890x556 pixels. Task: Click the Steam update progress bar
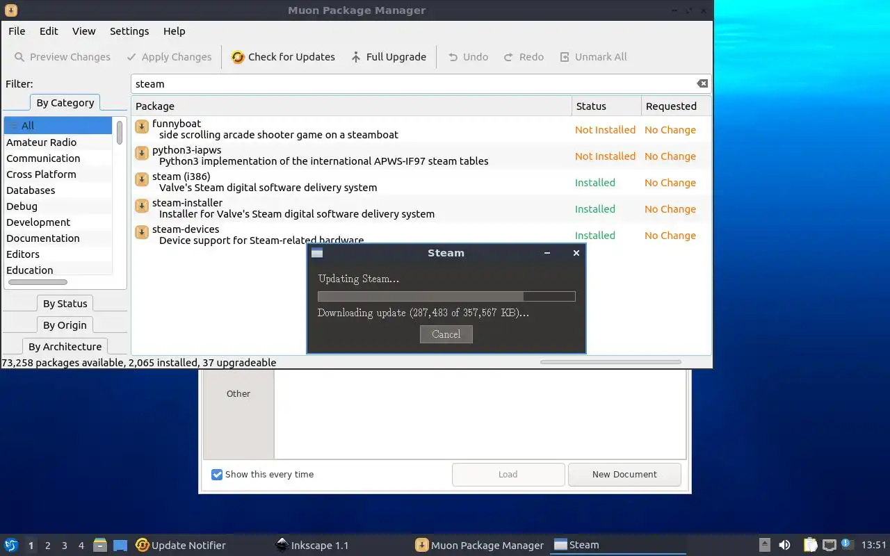[446, 296]
